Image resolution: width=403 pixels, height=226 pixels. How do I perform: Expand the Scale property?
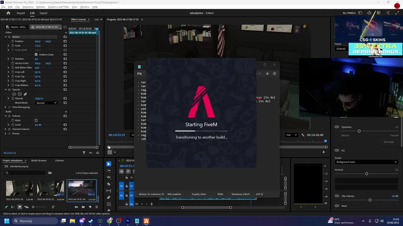pos(9,46)
